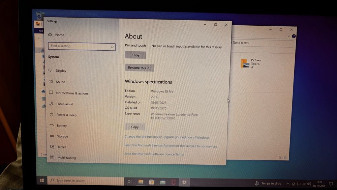
Task: Open File Explorer help question-mark icon
Action: click(x=294, y=36)
